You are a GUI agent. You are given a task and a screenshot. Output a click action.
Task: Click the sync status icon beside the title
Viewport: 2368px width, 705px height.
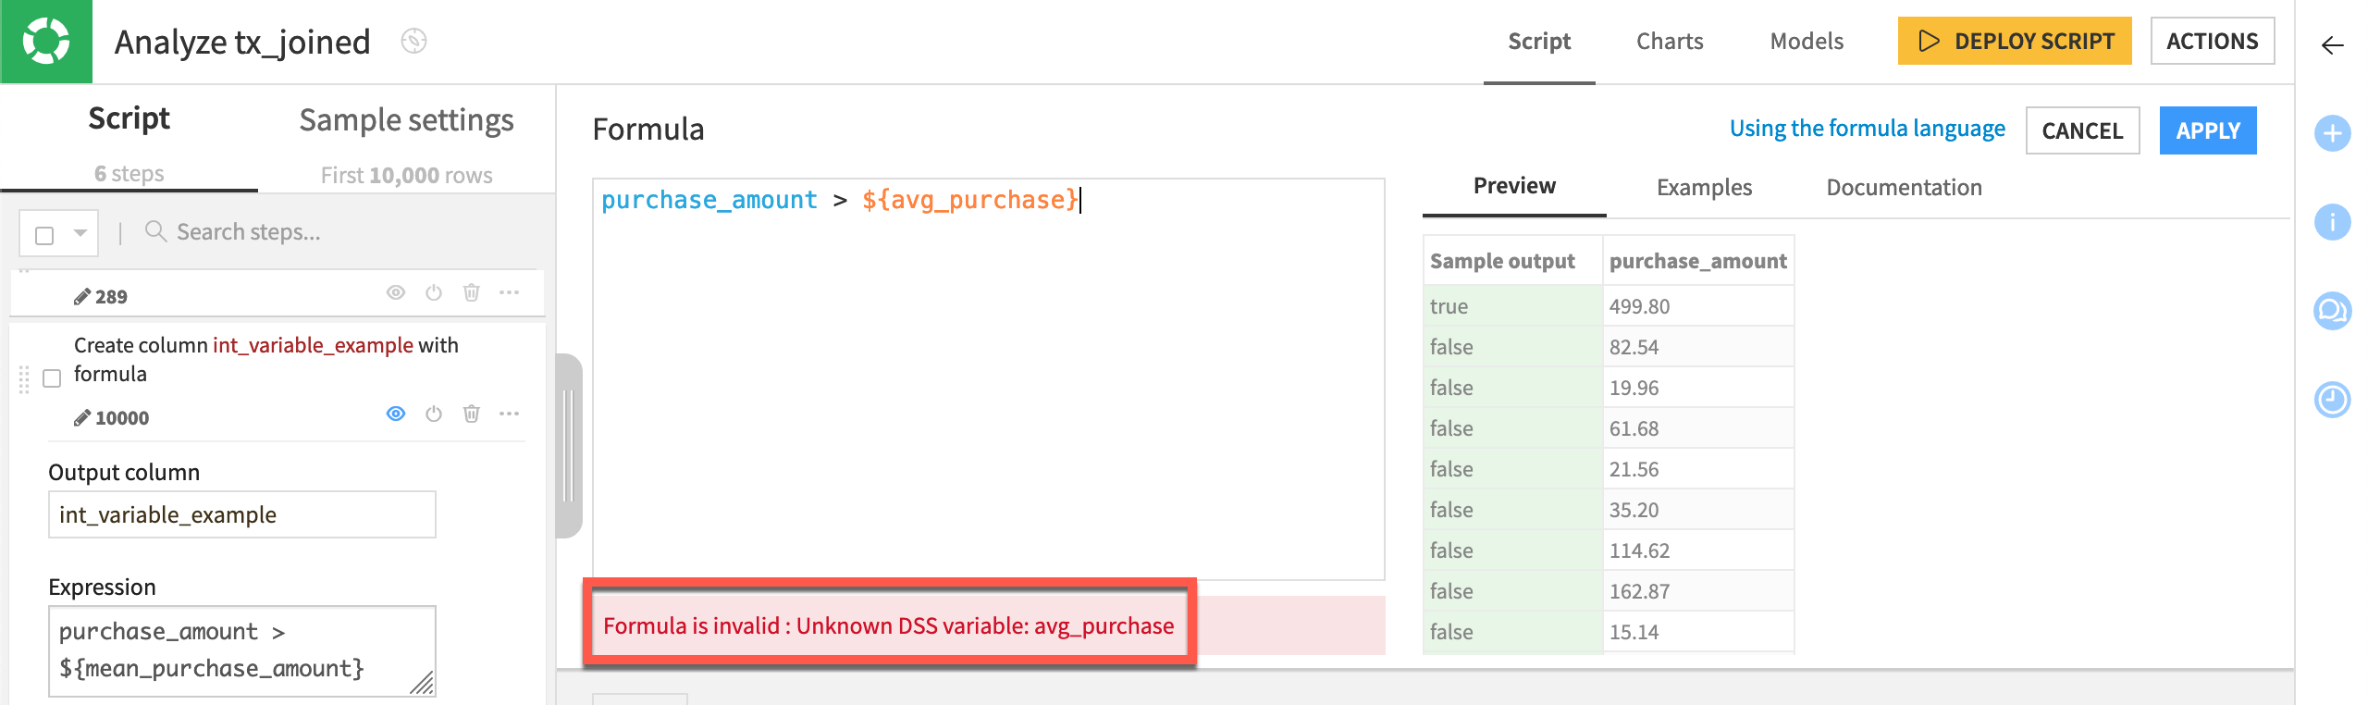pos(413,42)
